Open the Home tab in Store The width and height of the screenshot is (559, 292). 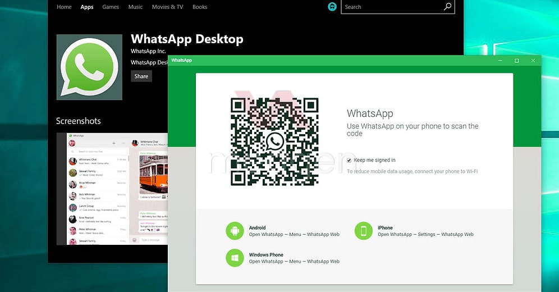click(64, 7)
